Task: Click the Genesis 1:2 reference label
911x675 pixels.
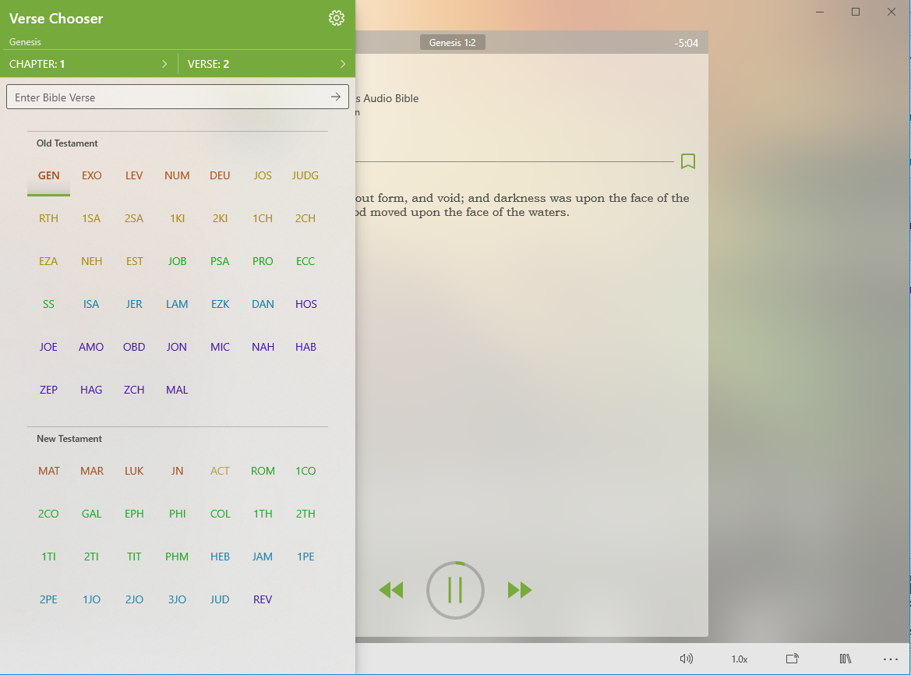Action: tap(452, 43)
